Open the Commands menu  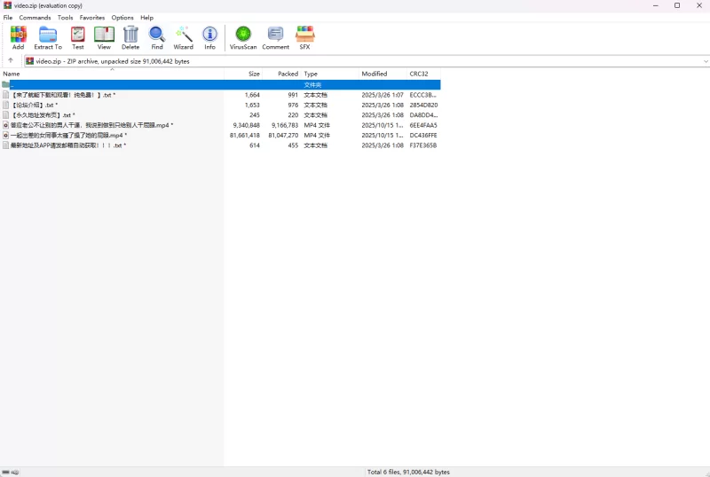(x=35, y=18)
